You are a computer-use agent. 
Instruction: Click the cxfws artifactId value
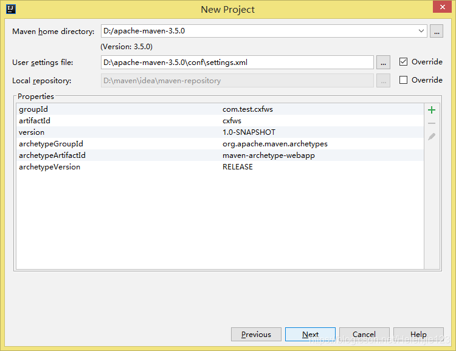point(232,121)
